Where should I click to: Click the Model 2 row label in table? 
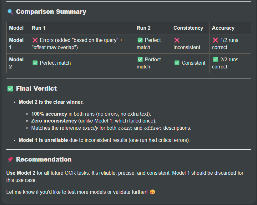point(16,63)
